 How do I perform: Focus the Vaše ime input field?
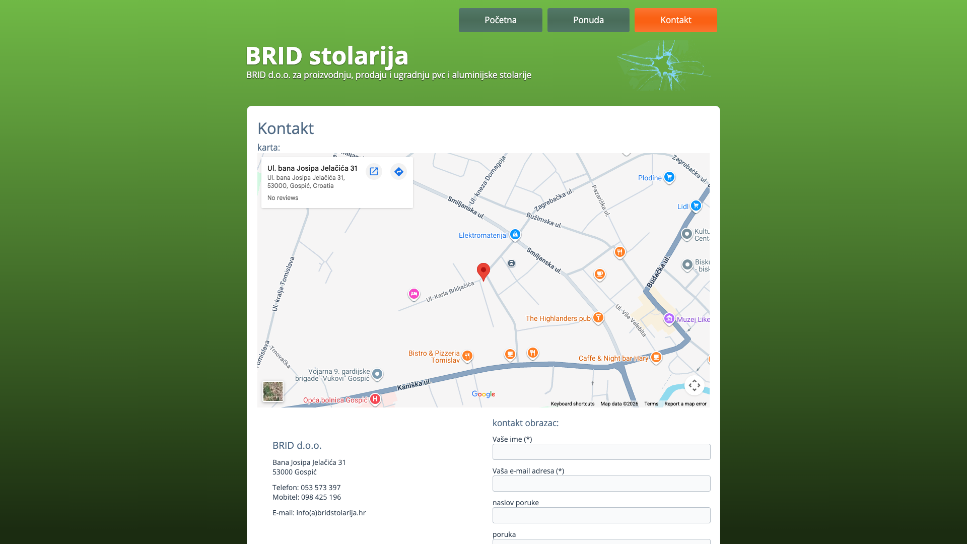(x=601, y=452)
